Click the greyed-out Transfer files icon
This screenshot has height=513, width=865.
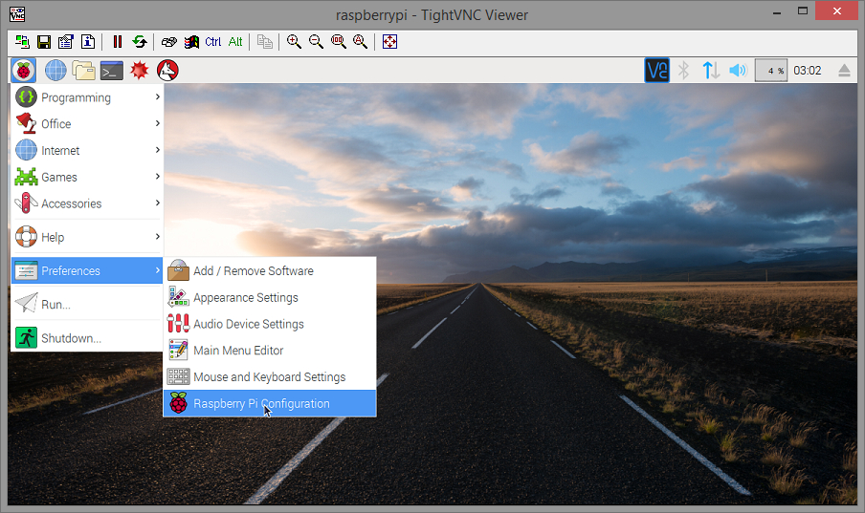[x=265, y=42]
